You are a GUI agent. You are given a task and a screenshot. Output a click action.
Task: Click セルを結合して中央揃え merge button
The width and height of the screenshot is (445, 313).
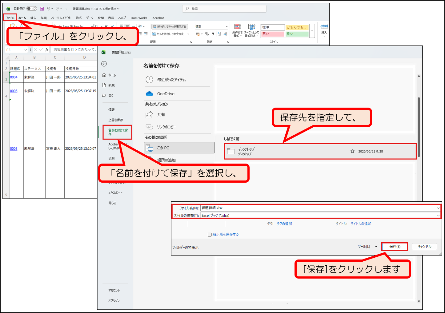coord(168,34)
